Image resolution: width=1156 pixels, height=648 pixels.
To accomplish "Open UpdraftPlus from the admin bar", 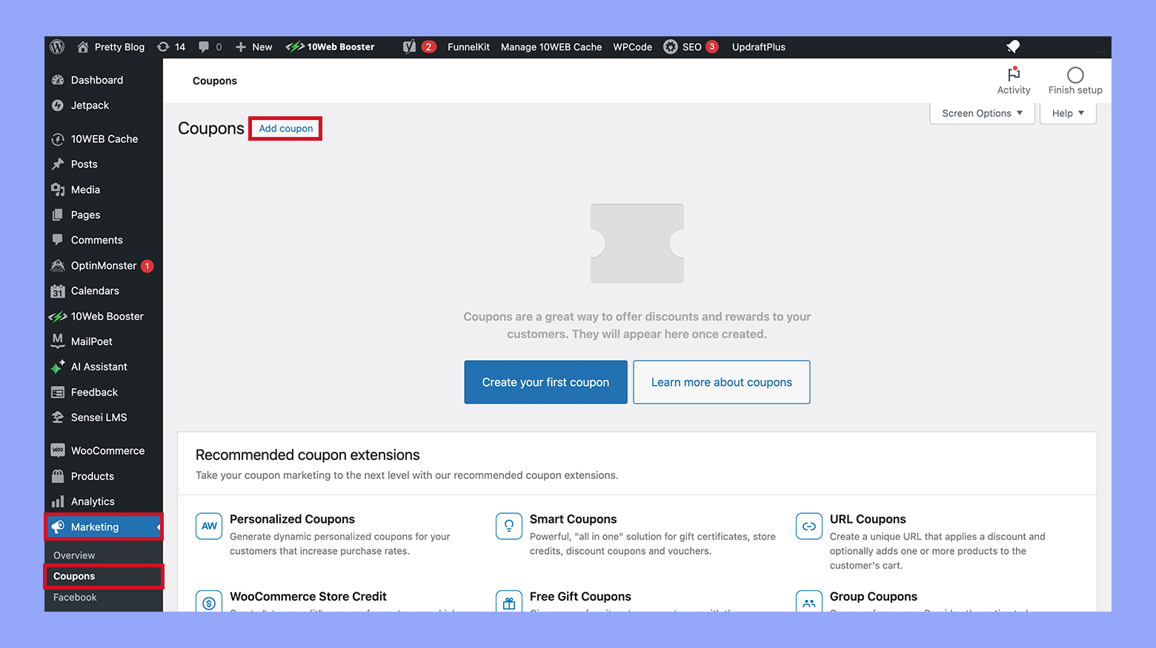I will 758,47.
